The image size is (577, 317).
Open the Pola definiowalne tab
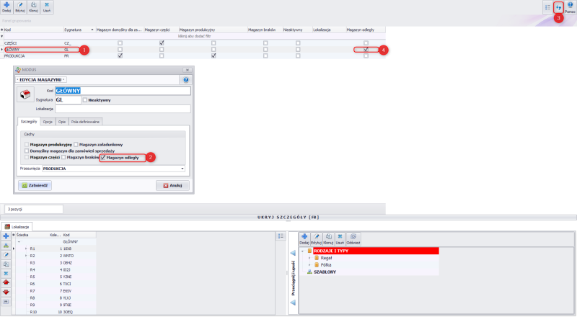pos(86,122)
